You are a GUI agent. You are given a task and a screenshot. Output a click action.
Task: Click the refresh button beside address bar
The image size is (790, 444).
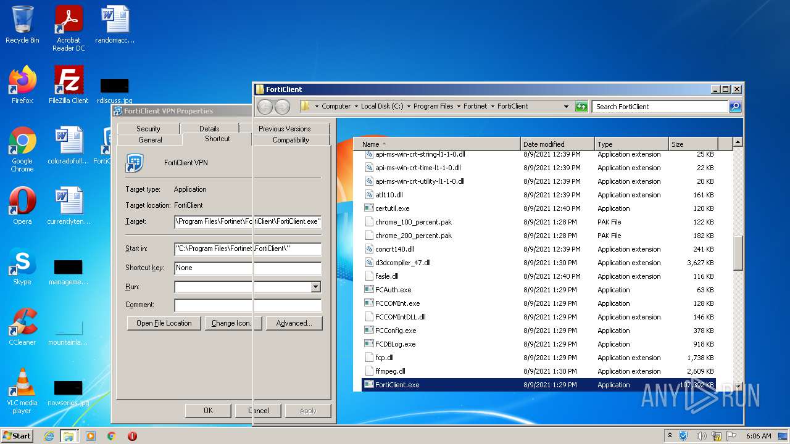point(581,107)
